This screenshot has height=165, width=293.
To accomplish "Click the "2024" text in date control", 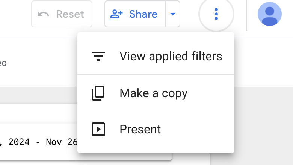I will click(20, 142).
